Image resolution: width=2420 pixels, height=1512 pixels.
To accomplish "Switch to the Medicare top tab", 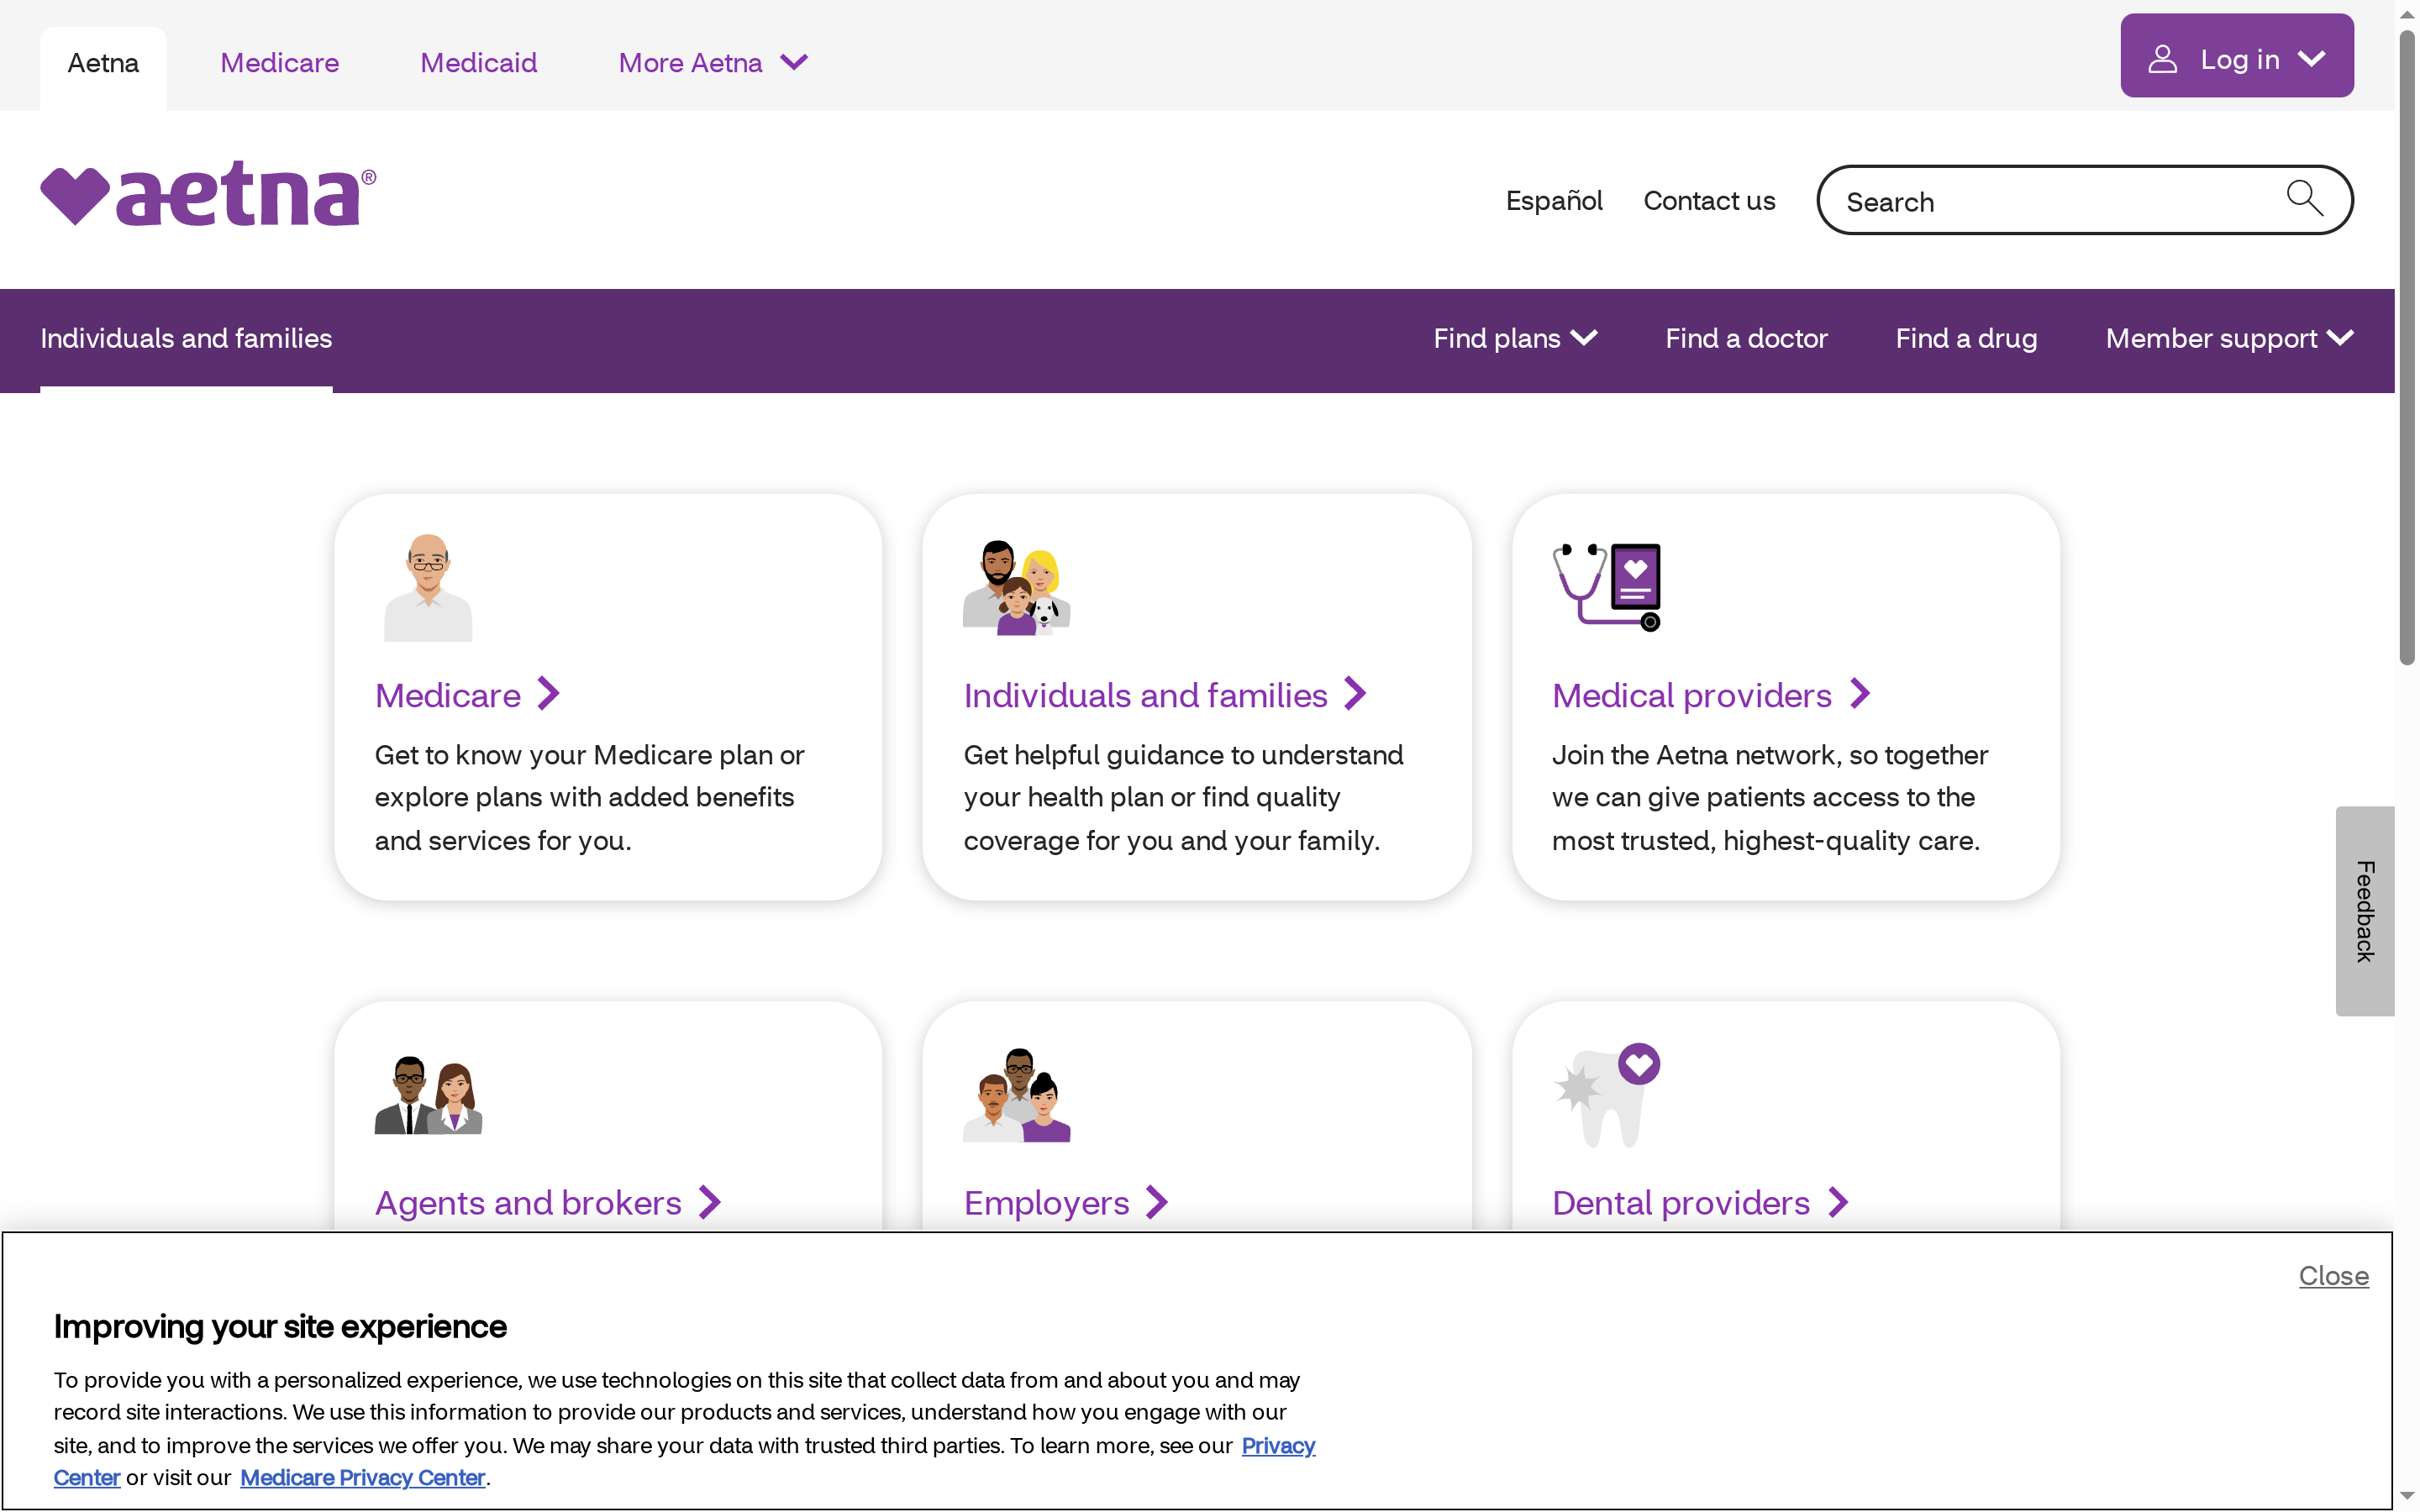I will click(x=279, y=63).
